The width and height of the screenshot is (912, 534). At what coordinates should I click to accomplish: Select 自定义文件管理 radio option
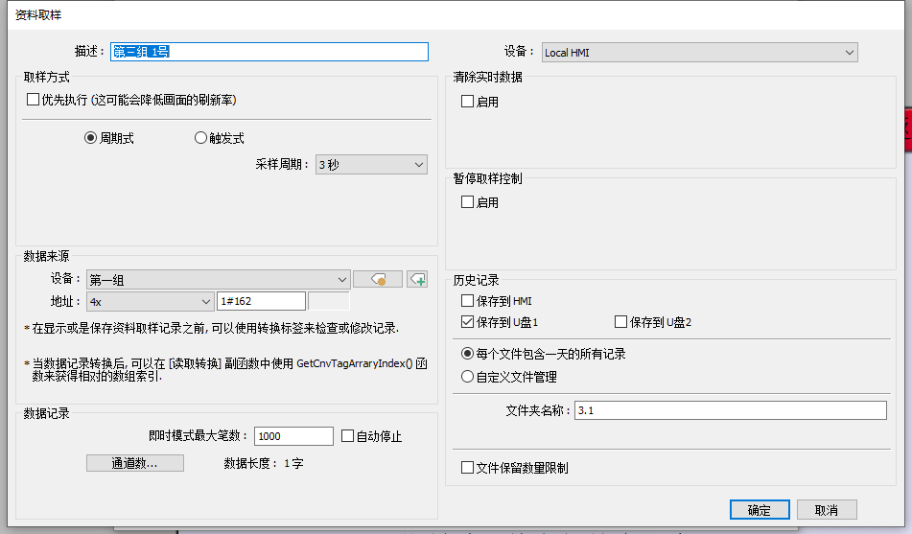point(468,377)
